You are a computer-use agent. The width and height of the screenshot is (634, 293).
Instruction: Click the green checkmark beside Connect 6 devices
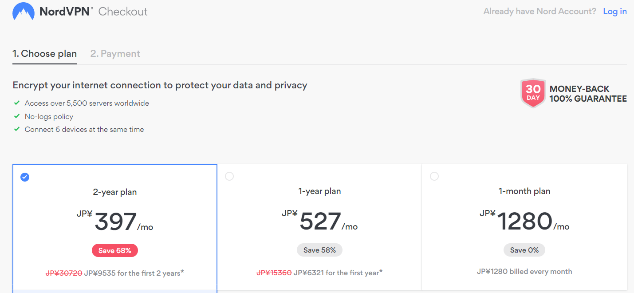click(17, 129)
